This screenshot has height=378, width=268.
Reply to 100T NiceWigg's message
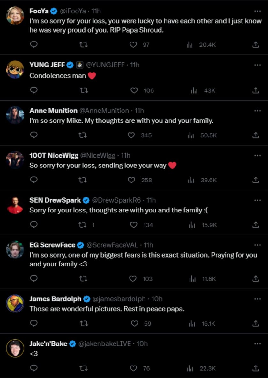[x=34, y=180]
